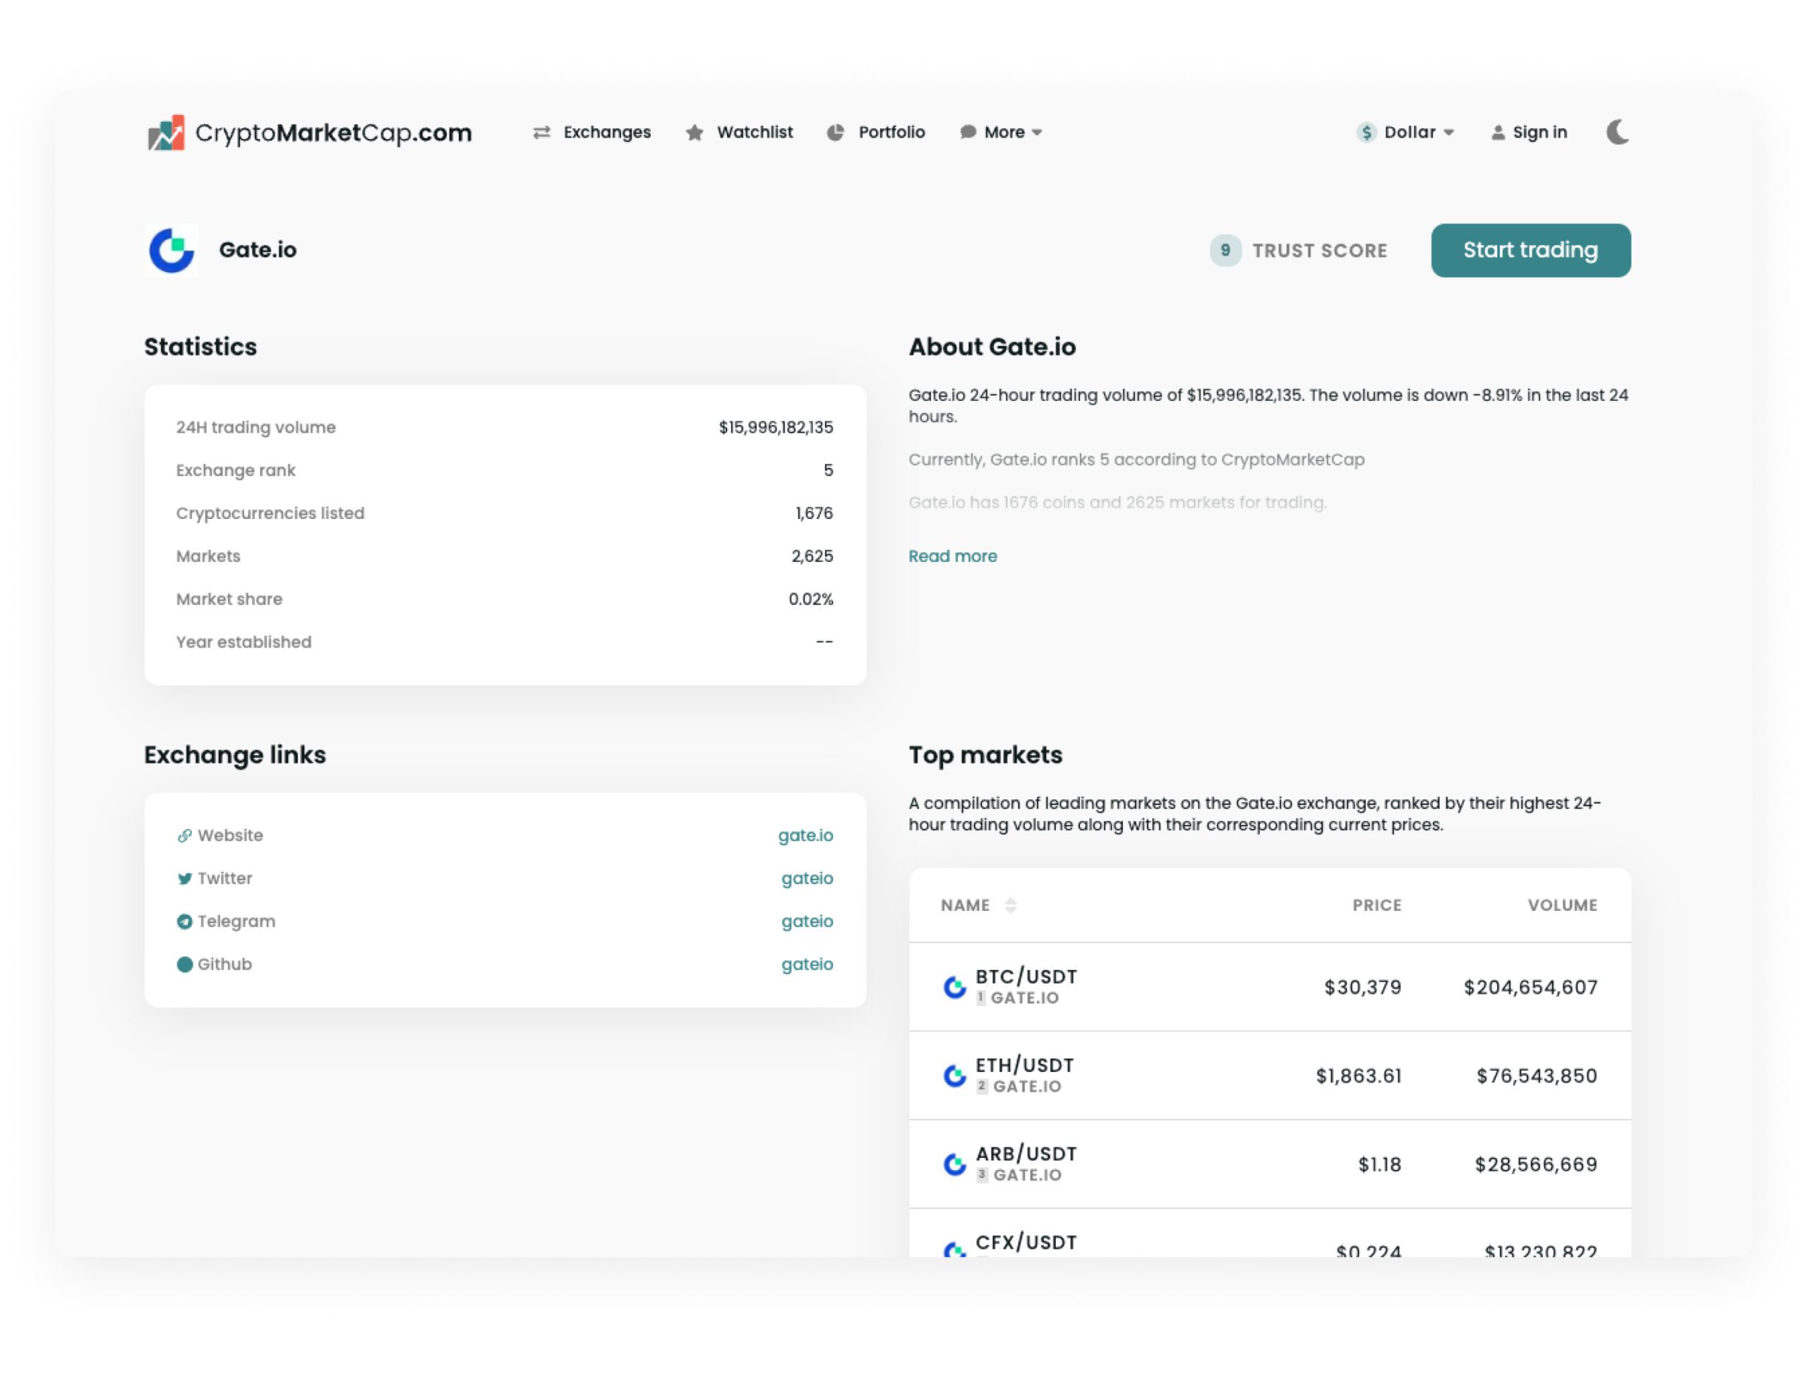Open the ARB/USDT market pair
The height and width of the screenshot is (1391, 1807).
1026,1154
